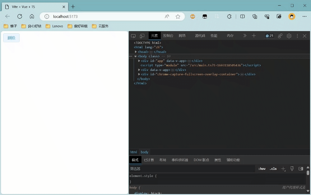Viewport: 311px width, 195px height.
Task: Click the favorites star in address bar
Action: click(x=178, y=16)
